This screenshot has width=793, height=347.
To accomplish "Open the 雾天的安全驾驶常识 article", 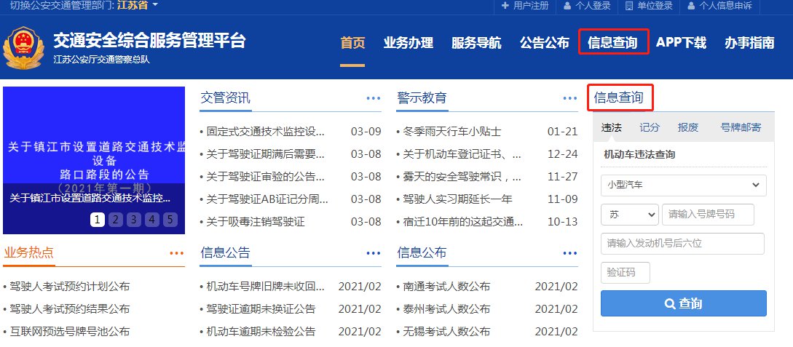I will click(x=462, y=177).
